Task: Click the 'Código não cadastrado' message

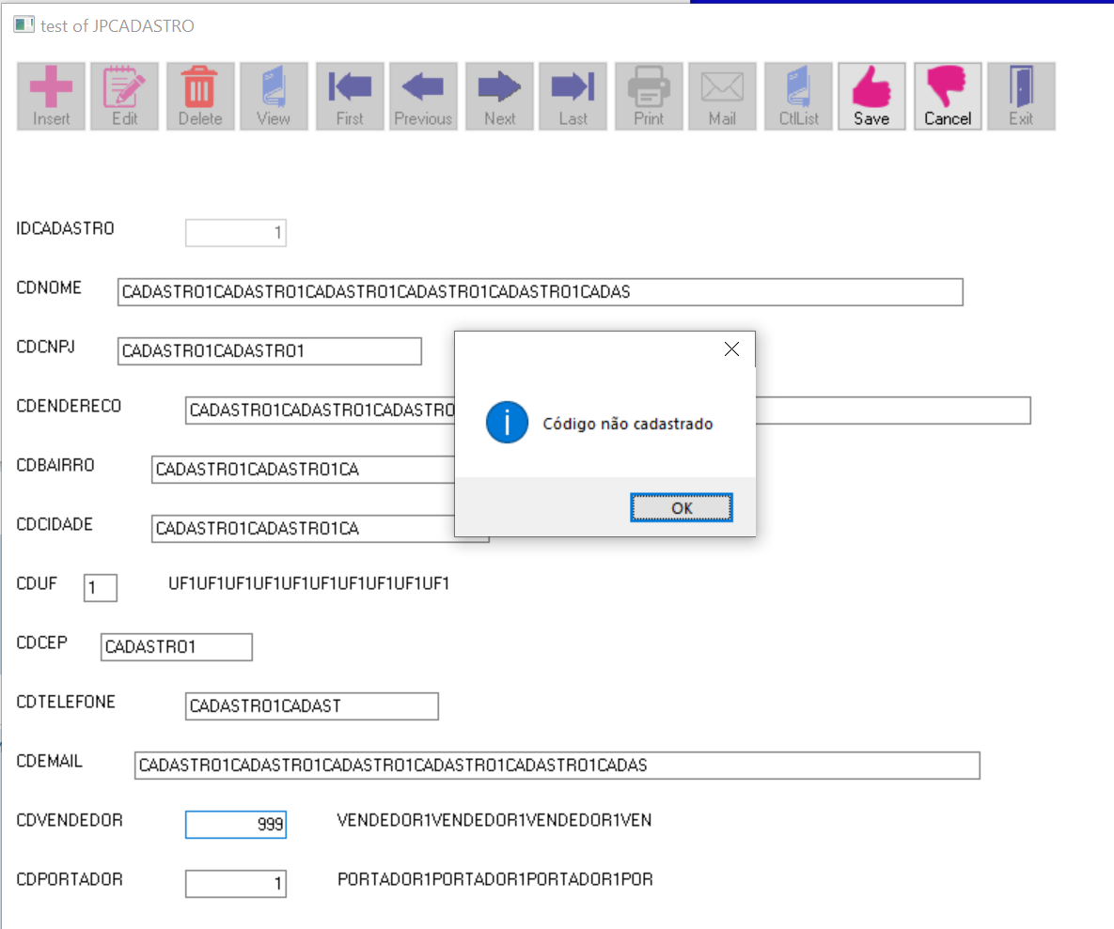Action: point(627,424)
